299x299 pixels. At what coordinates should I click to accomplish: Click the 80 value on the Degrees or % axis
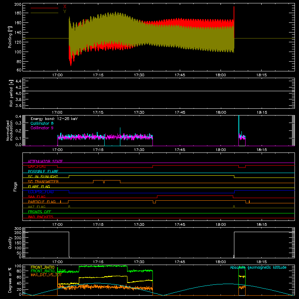pyautogui.click(x=19, y=271)
